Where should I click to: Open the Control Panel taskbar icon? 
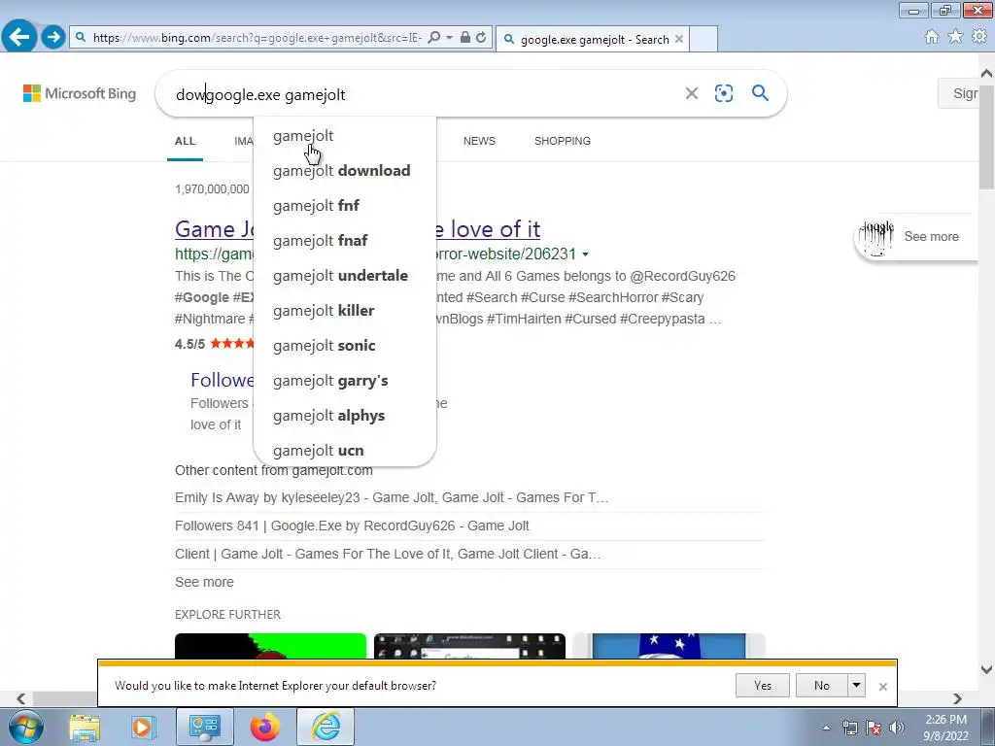pyautogui.click(x=204, y=728)
